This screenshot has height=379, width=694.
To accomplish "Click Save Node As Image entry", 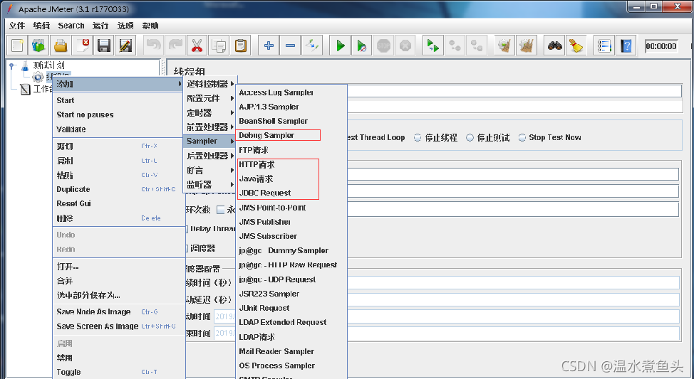I will tap(93, 312).
